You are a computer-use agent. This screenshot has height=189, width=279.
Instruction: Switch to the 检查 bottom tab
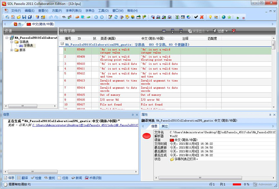coord(36,178)
